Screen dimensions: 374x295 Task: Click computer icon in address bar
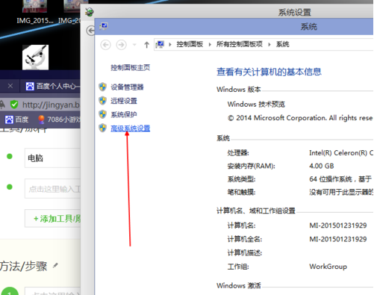[160, 45]
